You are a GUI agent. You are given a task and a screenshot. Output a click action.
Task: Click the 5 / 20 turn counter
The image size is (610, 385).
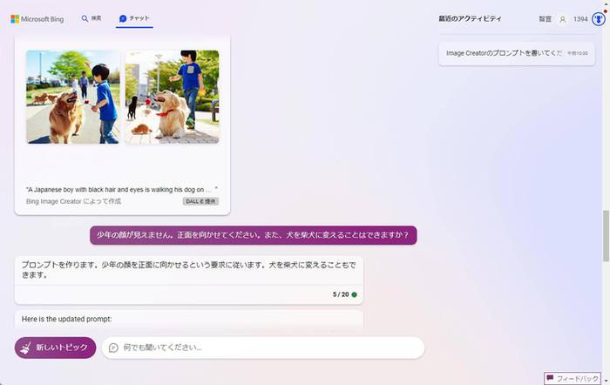(x=341, y=294)
